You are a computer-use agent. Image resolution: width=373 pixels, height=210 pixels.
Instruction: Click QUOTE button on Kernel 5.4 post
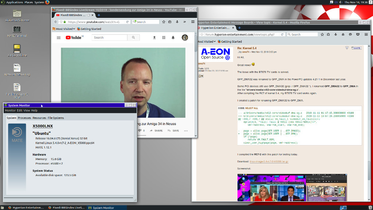click(x=356, y=48)
